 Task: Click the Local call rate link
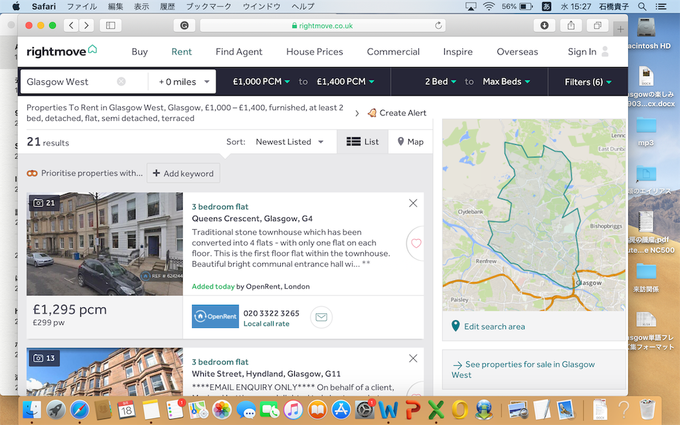(266, 324)
